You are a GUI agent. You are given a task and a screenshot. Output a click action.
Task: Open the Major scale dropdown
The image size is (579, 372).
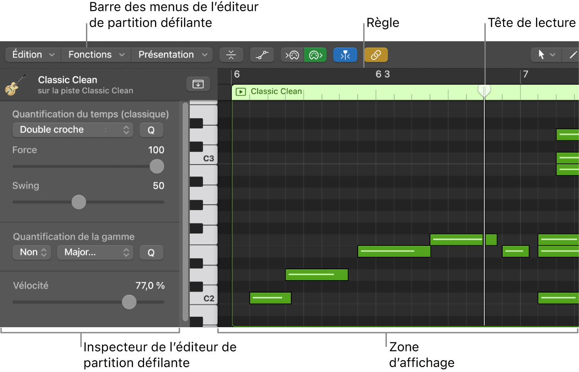pyautogui.click(x=95, y=252)
